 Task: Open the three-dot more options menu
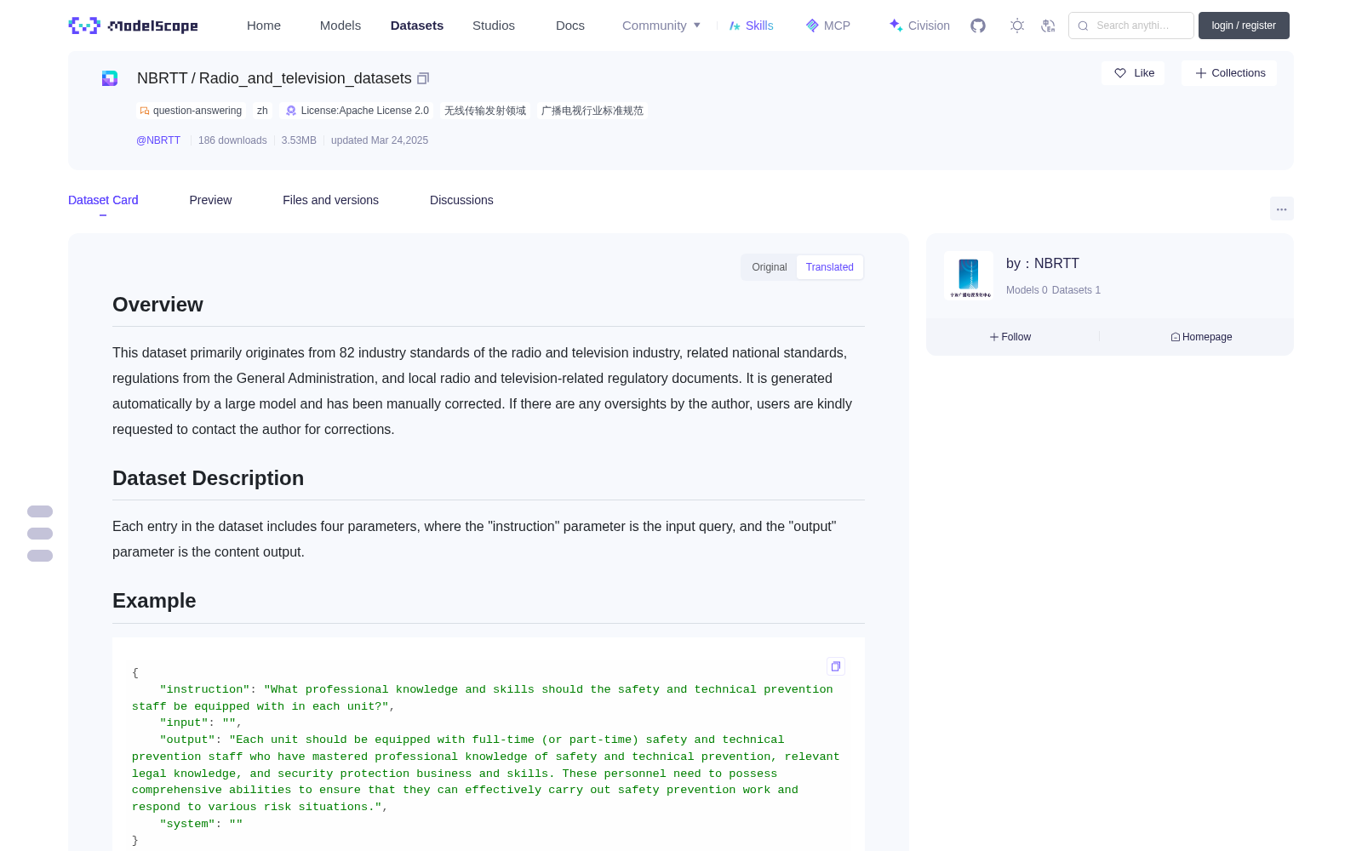(1282, 208)
